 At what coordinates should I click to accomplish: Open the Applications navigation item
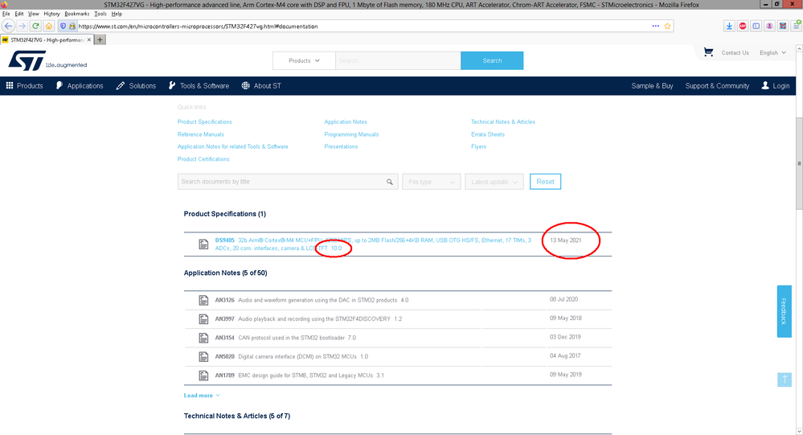point(80,86)
